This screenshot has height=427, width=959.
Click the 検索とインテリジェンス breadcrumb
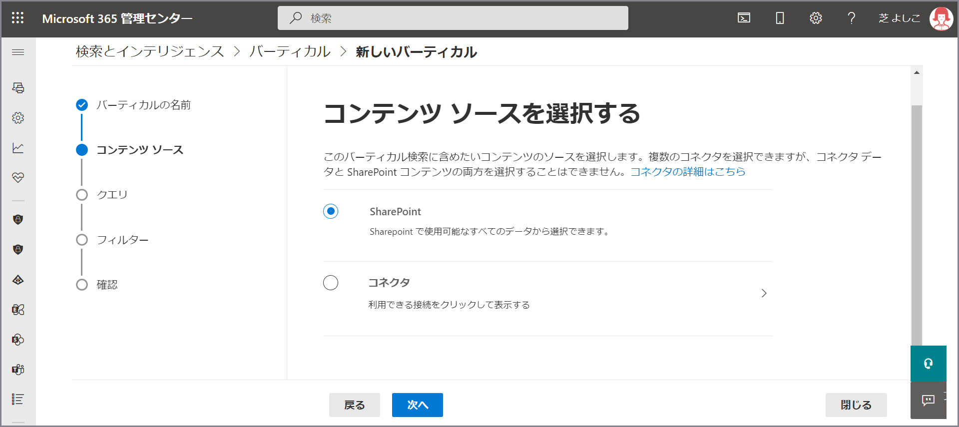coord(150,52)
